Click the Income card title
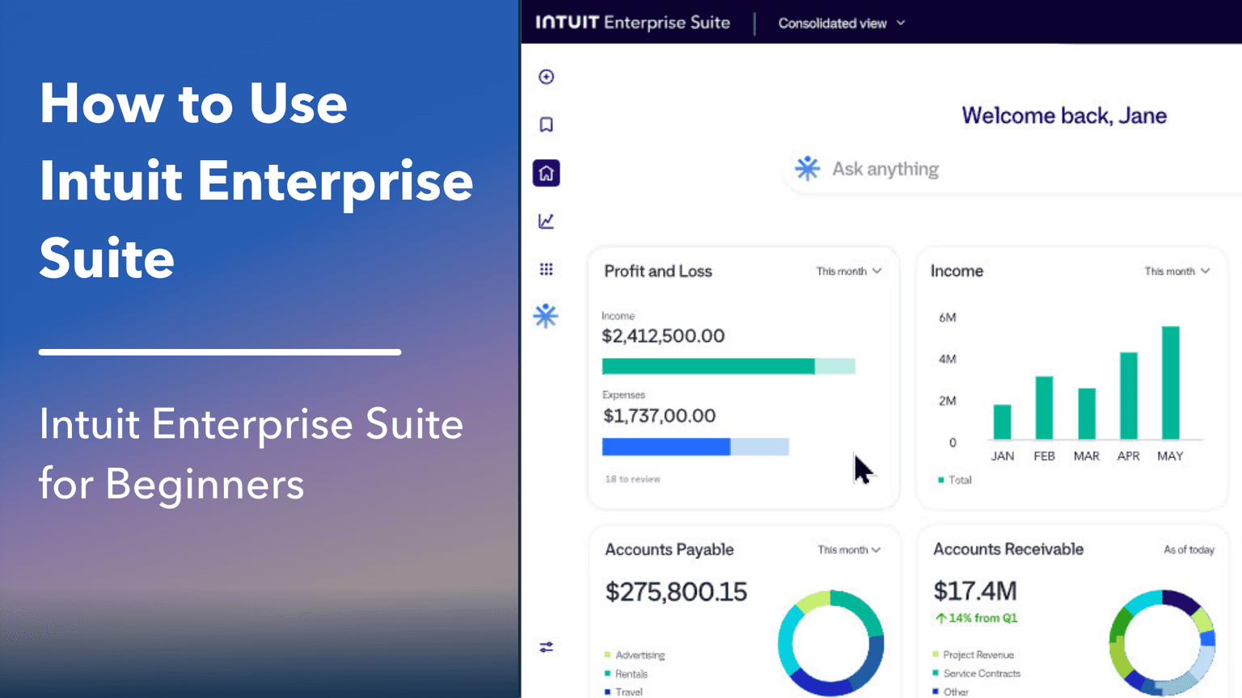 click(957, 271)
